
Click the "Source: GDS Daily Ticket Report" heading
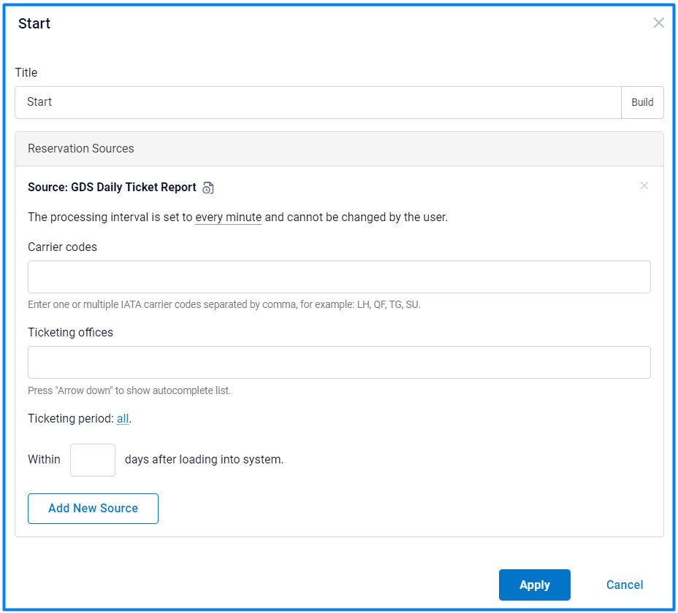click(112, 188)
